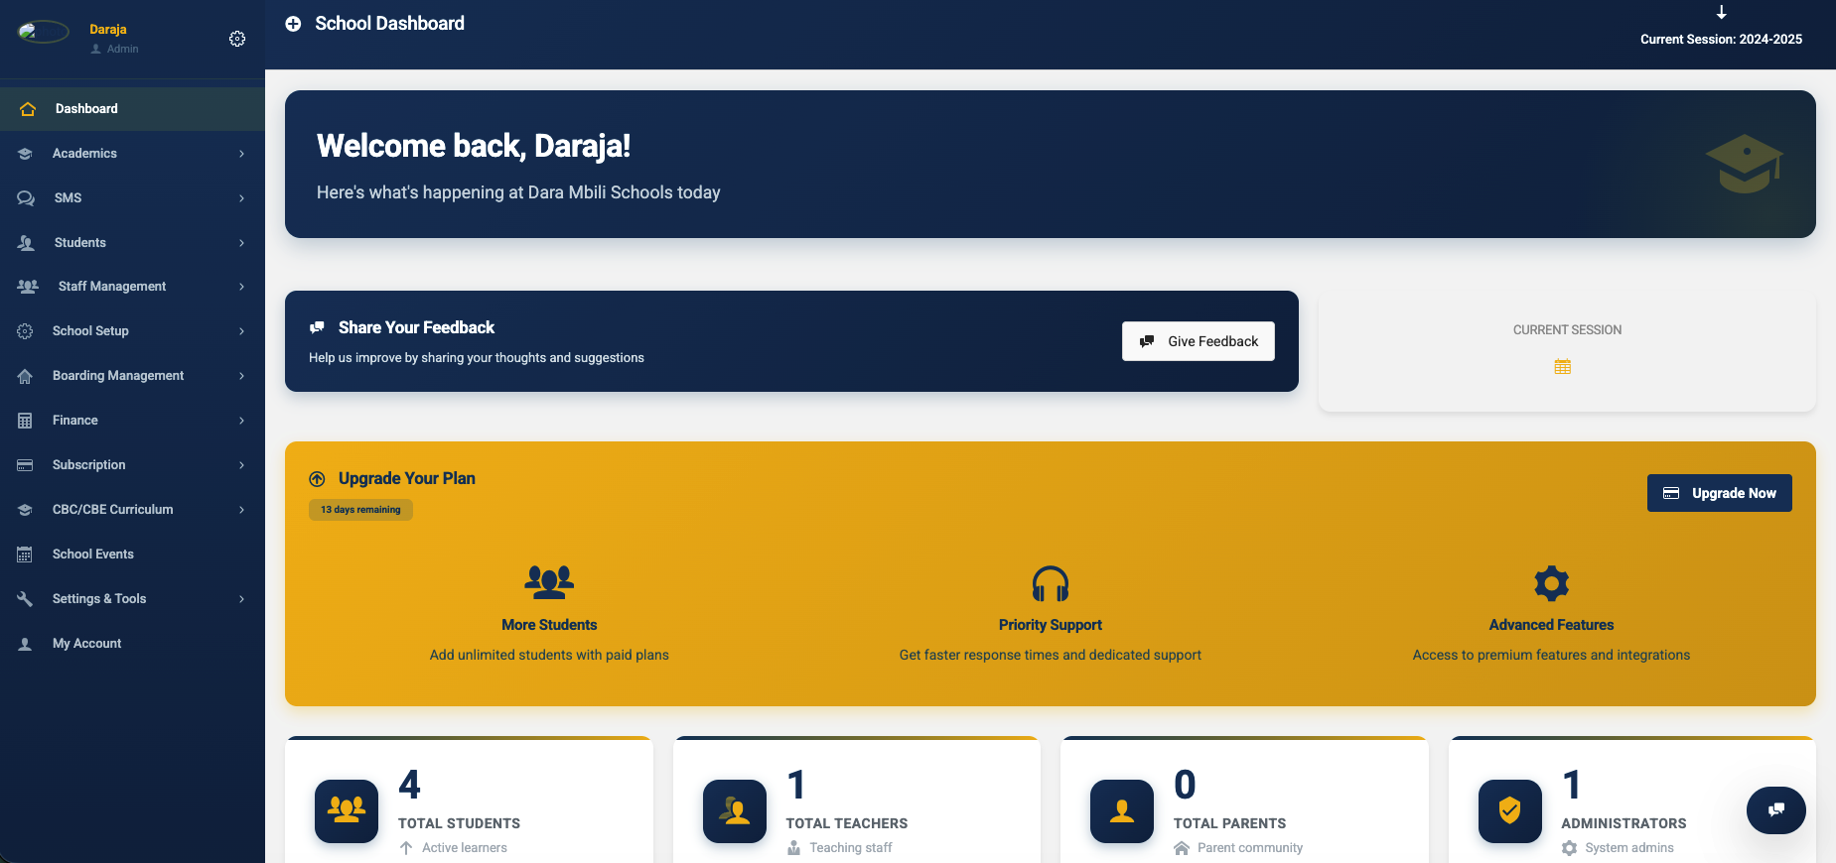Click the Administrators shield icon tile
The height and width of the screenshot is (863, 1836).
coord(1510,811)
